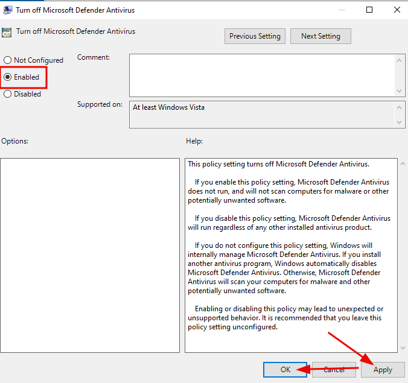Click the Help pane scroll up arrow

tap(403, 163)
